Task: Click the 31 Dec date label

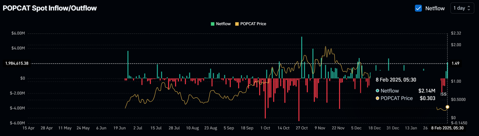Action: click(x=393, y=128)
